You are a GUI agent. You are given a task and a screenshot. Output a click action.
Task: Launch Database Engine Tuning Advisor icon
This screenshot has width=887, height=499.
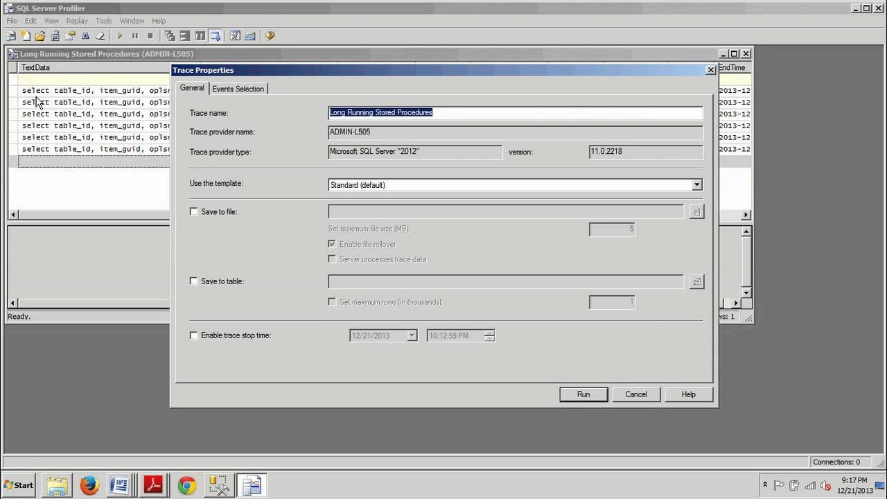point(235,36)
